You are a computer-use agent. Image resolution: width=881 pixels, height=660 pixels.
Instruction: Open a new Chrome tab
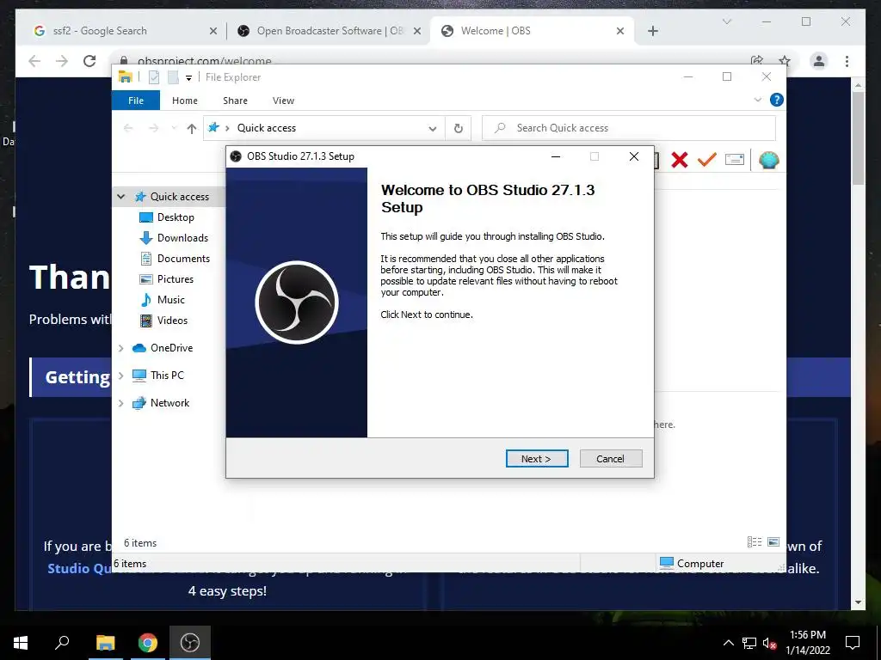tap(652, 31)
